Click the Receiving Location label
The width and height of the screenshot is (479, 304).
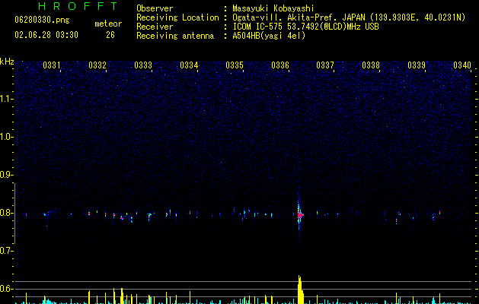(177, 17)
